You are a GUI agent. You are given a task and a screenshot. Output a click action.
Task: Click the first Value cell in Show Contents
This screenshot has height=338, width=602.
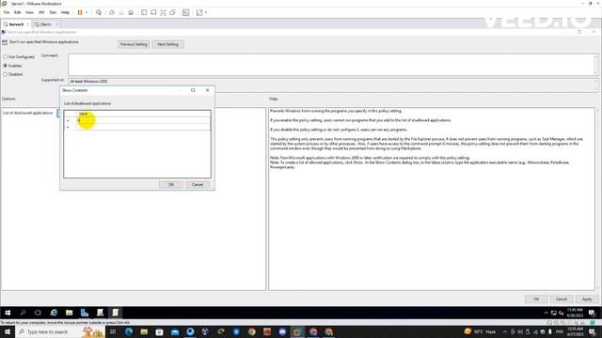point(143,120)
